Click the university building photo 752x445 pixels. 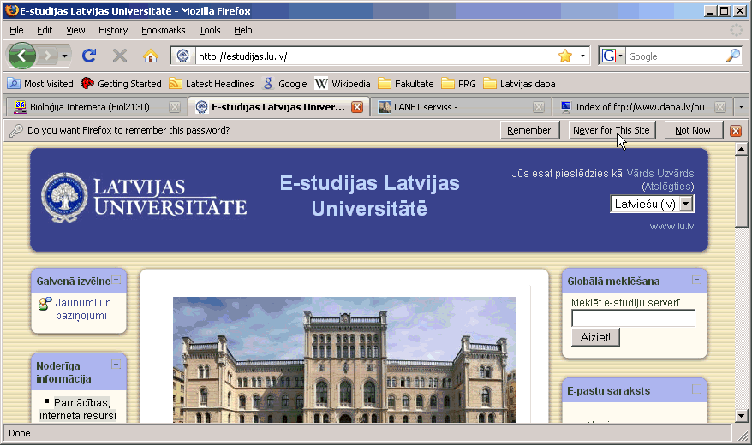click(x=343, y=359)
